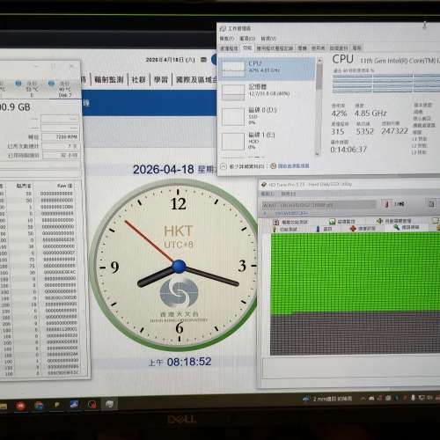The image size is (440, 440).
Task: Open 社群 menu on Observatory page
Action: click(138, 79)
